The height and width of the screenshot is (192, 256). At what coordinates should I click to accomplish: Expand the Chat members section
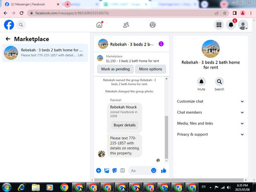(210, 112)
